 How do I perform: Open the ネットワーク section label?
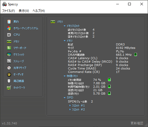pos(19,88)
